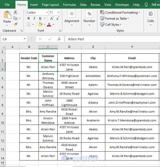
Task: Open Clipboard dialog launcher
Action: (x=22, y=31)
